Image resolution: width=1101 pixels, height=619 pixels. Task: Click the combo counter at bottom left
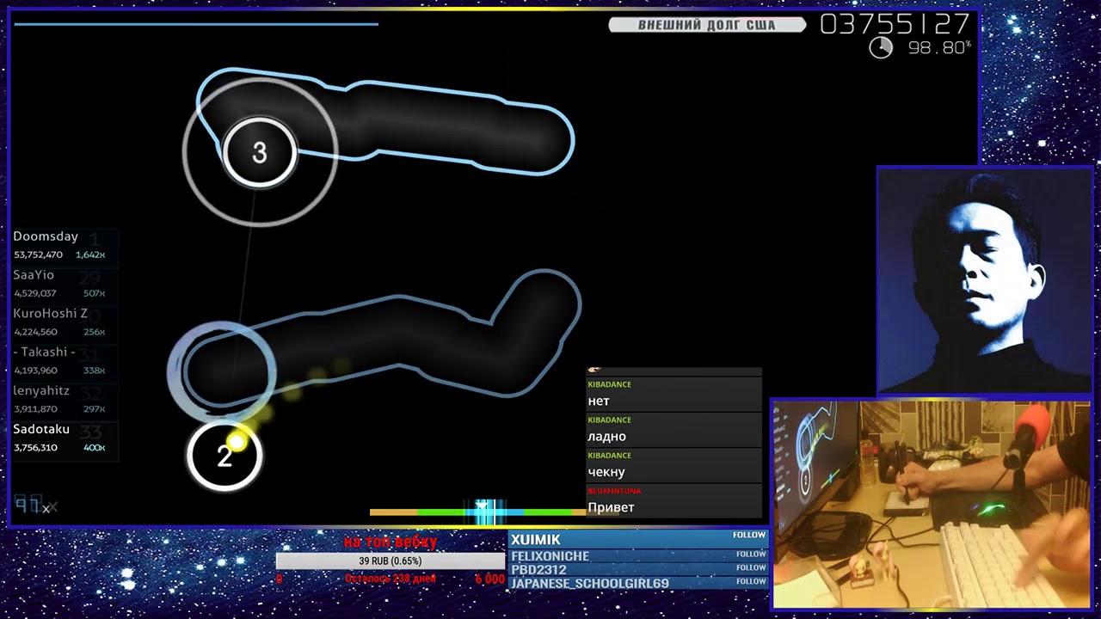tap(34, 506)
